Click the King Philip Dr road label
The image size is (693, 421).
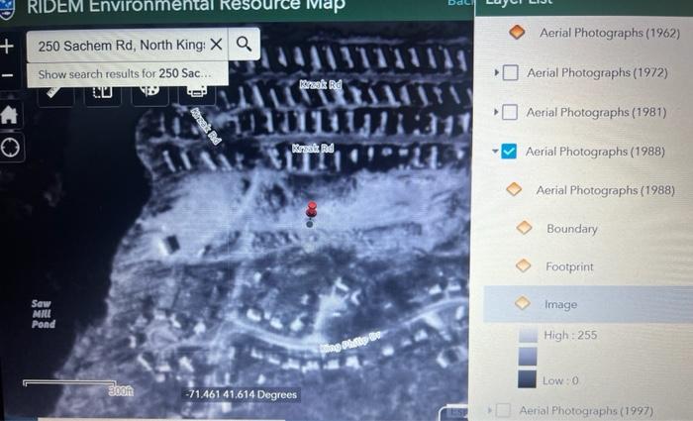[350, 343]
